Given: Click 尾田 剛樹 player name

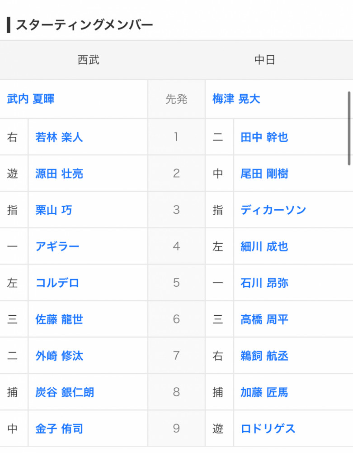Looking at the screenshot, I should [264, 174].
